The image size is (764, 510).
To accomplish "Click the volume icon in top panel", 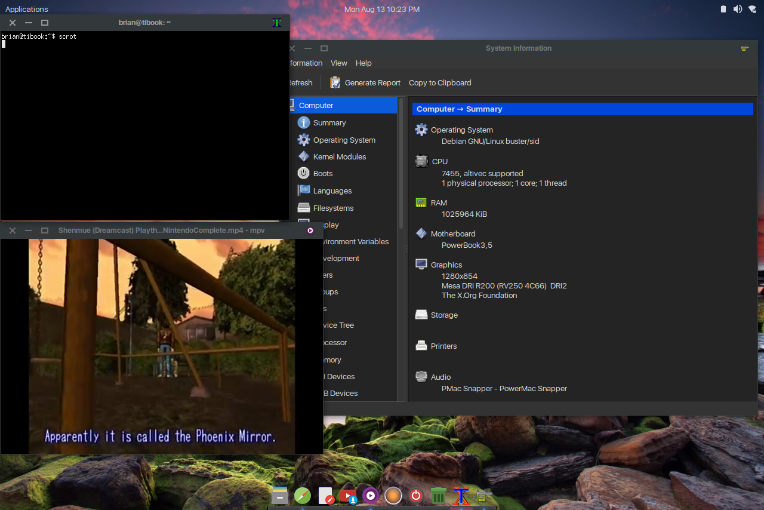I will pos(738,9).
